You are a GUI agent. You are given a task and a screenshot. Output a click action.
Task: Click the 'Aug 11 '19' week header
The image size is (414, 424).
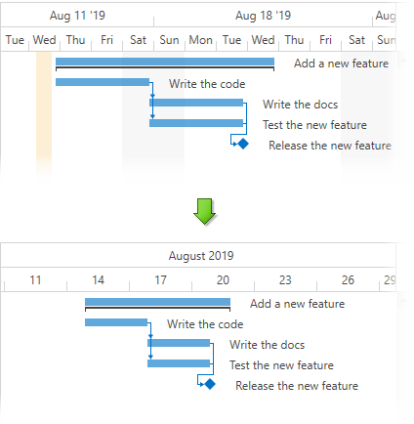[77, 16]
